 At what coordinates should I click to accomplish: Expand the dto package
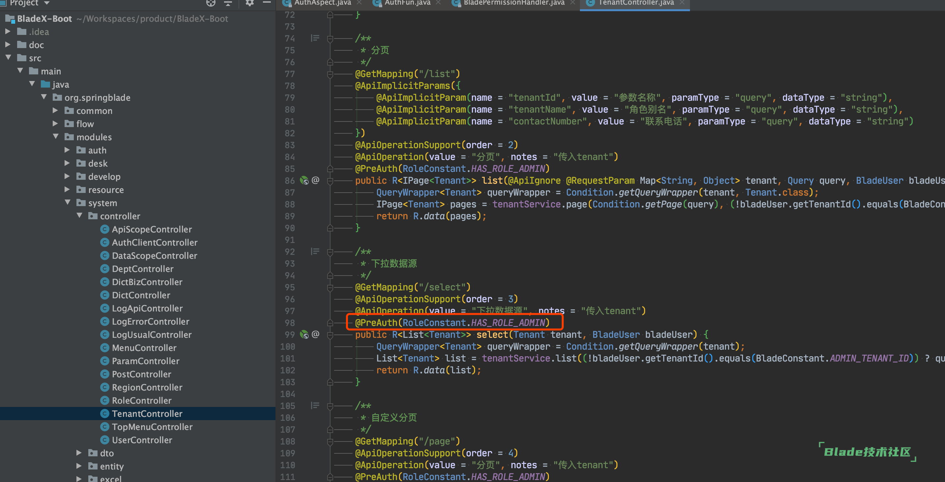[79, 453]
